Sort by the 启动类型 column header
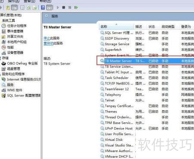Image resolution: width=194 pixels, height=159 pixels. (x=168, y=26)
